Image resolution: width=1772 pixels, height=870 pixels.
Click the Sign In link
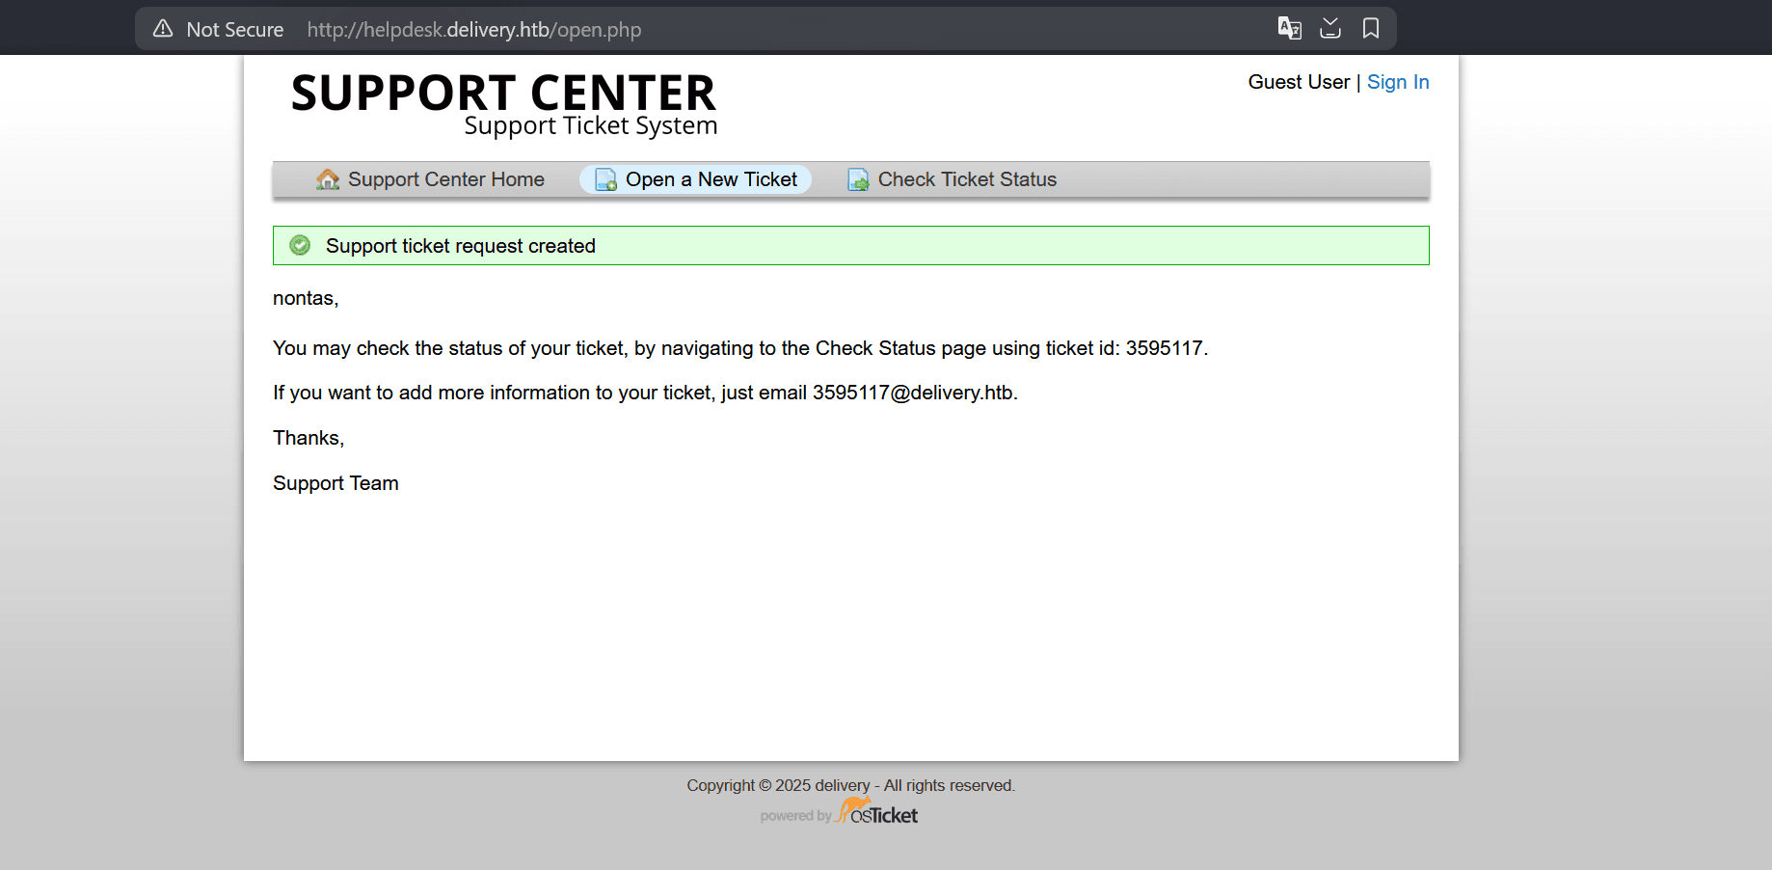(x=1397, y=82)
